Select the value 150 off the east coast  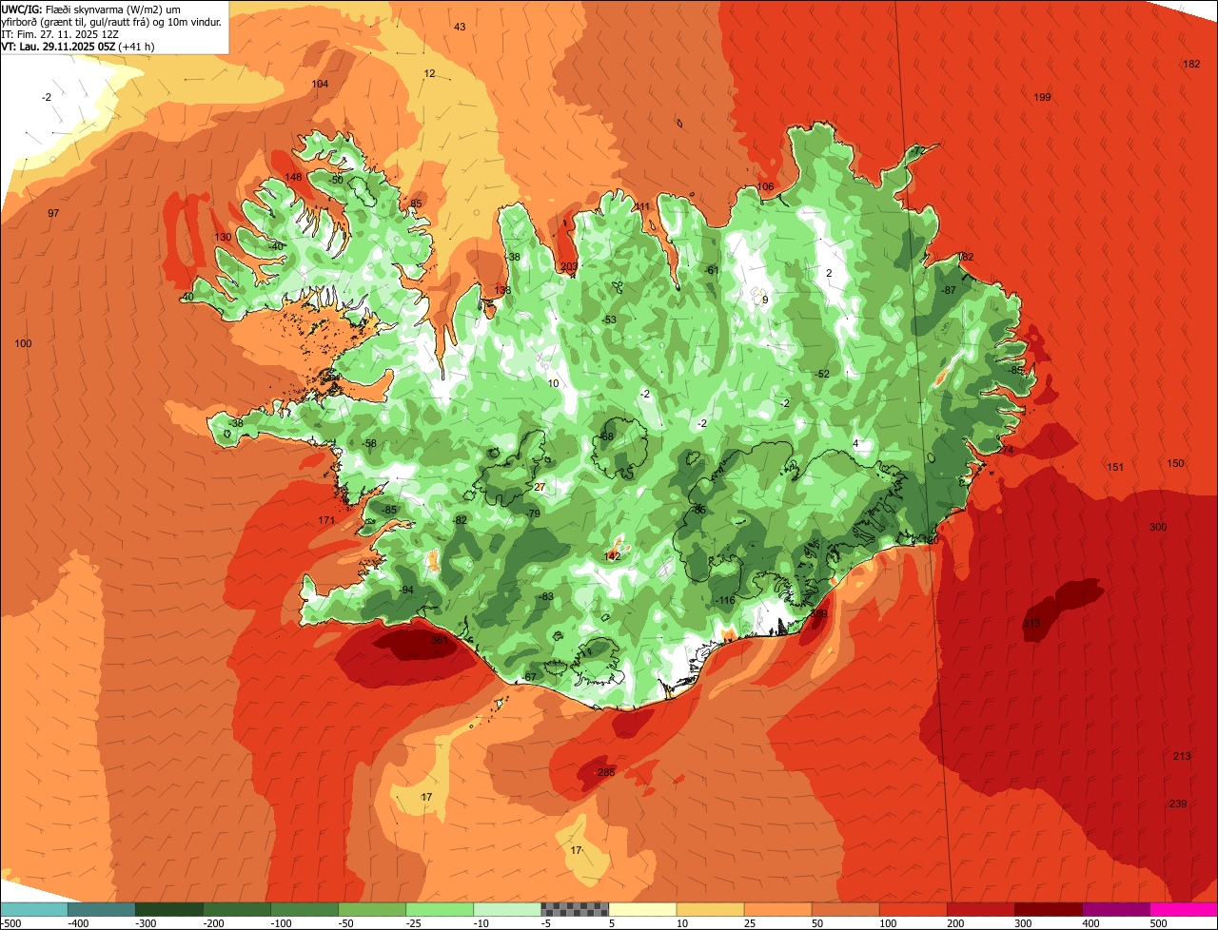tap(1176, 463)
